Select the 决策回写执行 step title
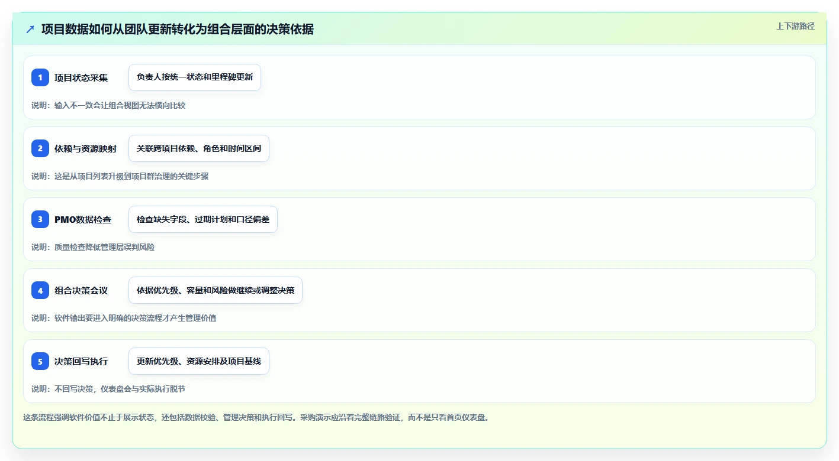Image resolution: width=839 pixels, height=461 pixels. 81,361
